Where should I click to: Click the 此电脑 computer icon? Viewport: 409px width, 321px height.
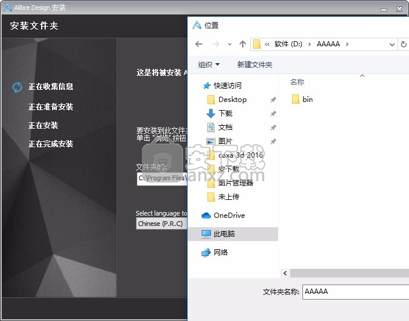click(206, 234)
